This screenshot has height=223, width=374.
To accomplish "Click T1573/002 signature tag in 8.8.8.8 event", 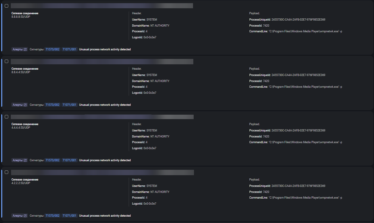I will (53, 49).
